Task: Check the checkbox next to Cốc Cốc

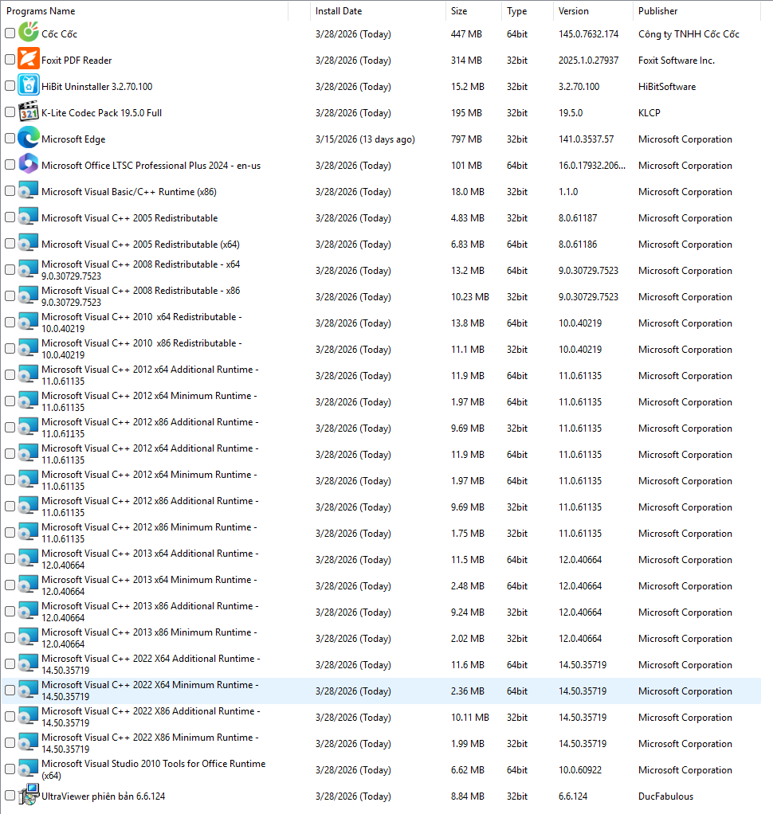Action: click(9, 33)
